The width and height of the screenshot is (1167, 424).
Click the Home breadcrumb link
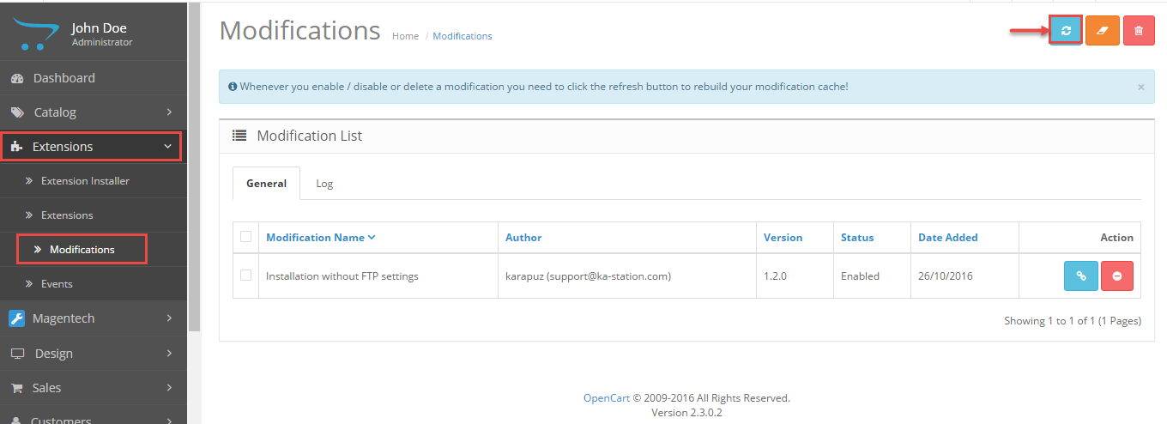click(405, 36)
